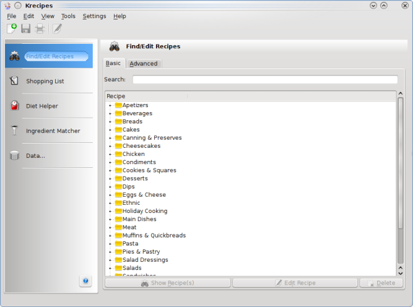The height and width of the screenshot is (307, 413).
Task: Expand the Canning & Preserves category
Action: pyautogui.click(x=110, y=138)
